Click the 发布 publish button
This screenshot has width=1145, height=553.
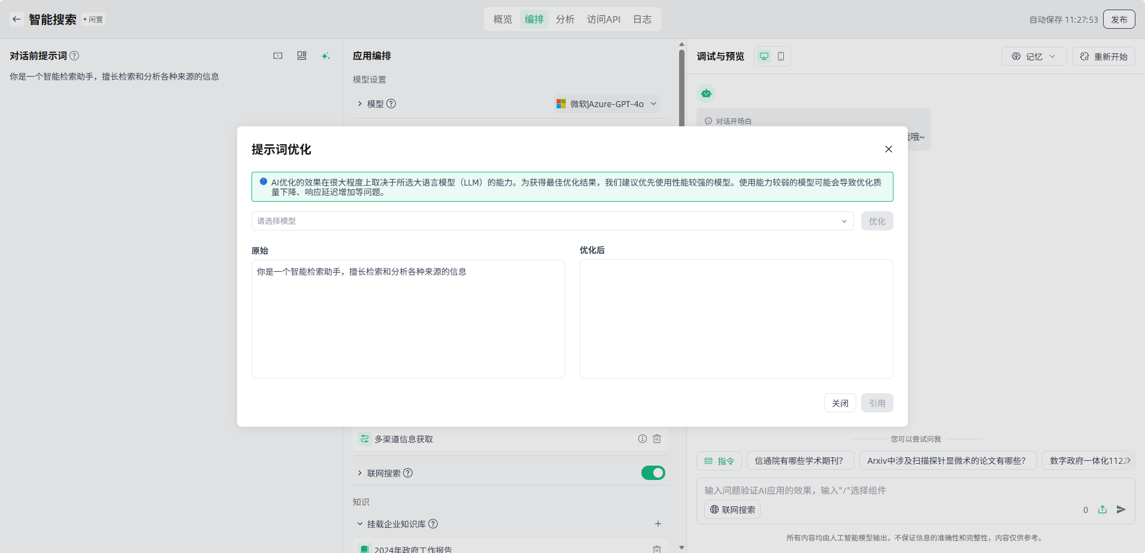(1119, 19)
